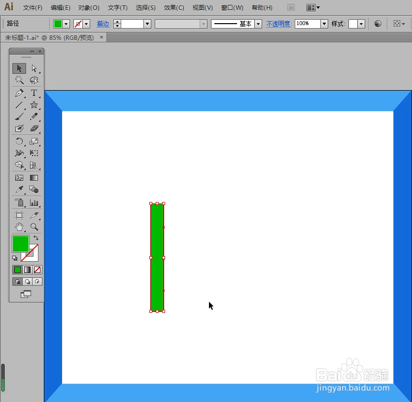The height and width of the screenshot is (402, 412).
Task: Open the graphic style 样式 dropdown
Action: click(x=361, y=24)
